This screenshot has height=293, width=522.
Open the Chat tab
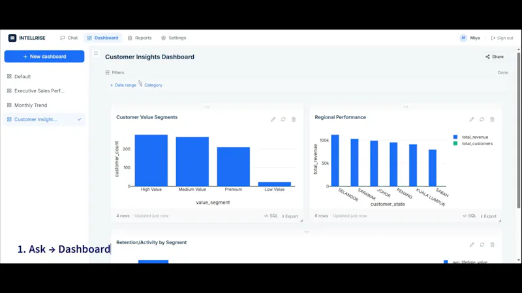69,38
